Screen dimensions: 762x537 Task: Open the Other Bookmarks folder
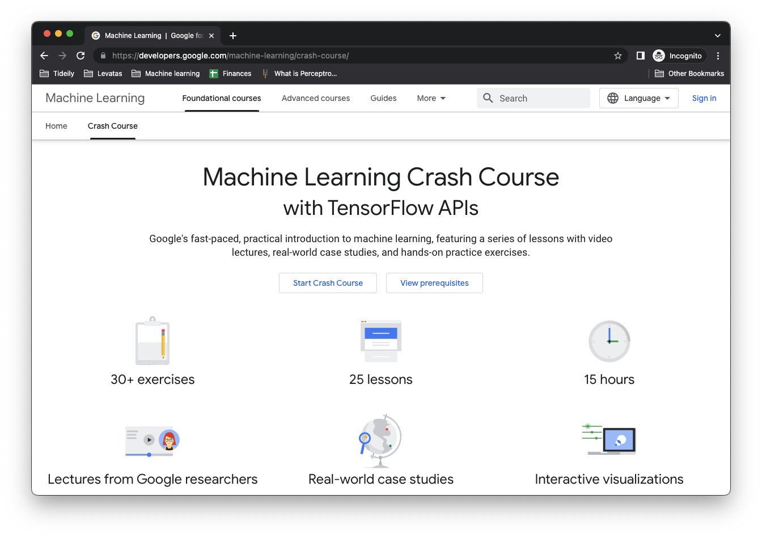point(689,74)
